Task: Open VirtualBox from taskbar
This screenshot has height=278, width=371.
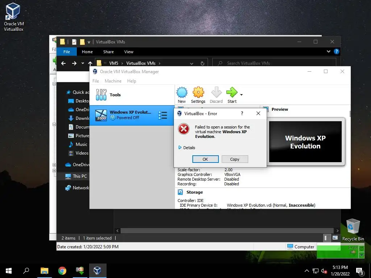Action: pos(97,270)
